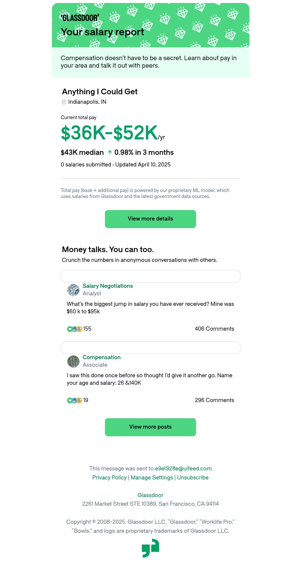Click the heart reaction on Salary Negotiations post
Image resolution: width=301 pixels, height=573 pixels.
[x=70, y=329]
